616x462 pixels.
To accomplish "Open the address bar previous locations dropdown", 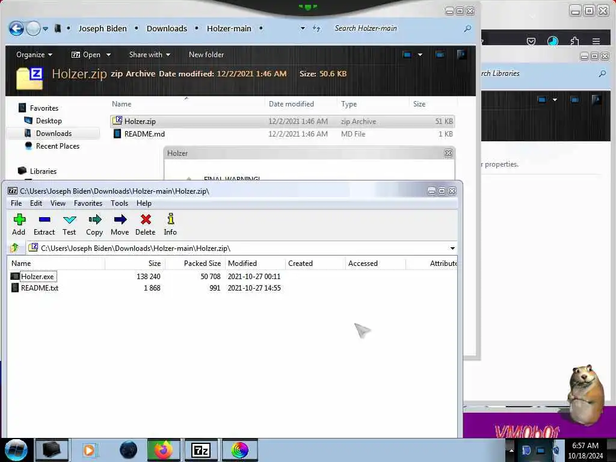I will (x=303, y=28).
